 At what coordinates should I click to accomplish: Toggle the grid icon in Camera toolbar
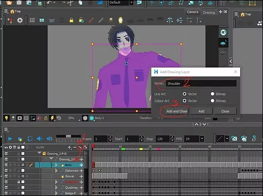32,20
